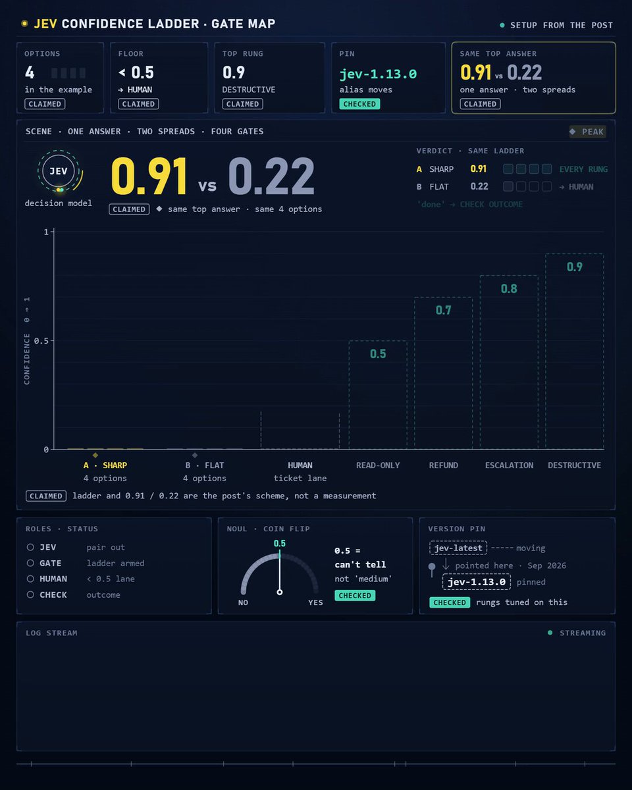Image resolution: width=632 pixels, height=790 pixels.
Task: Click the B · FLAT axis label
Action: [205, 465]
